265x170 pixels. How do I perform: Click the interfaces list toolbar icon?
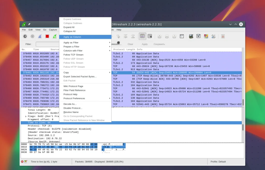coord(25,36)
